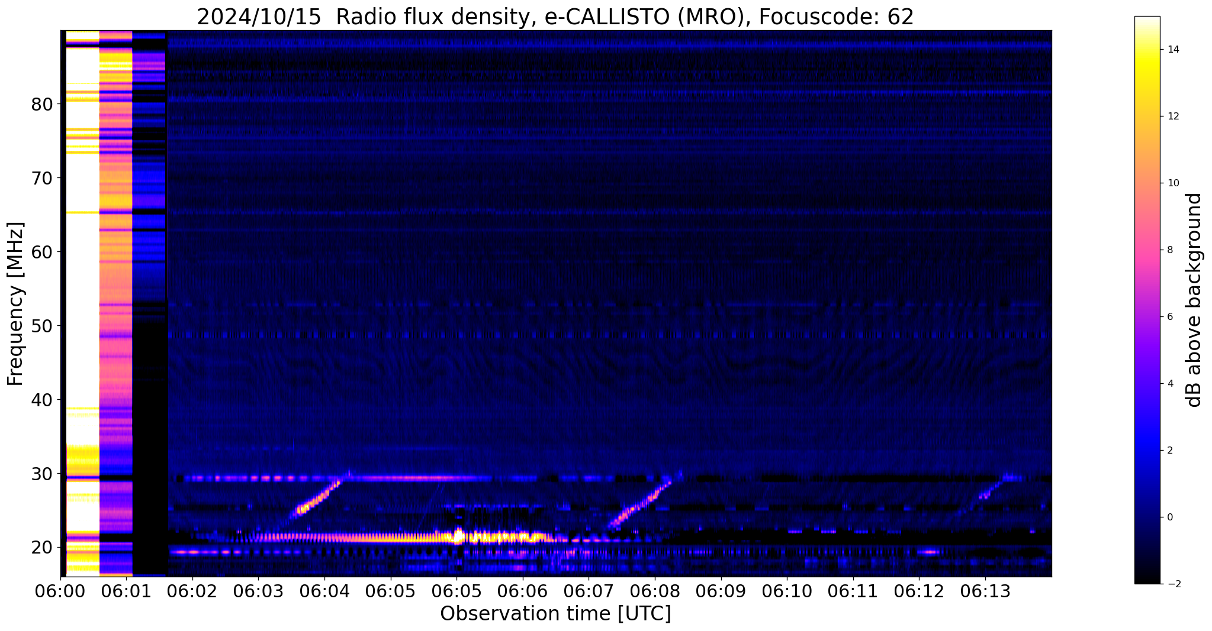The image size is (1212, 631).
Task: Click the vertical dB colorbar gradient strip
Action: 1147,300
